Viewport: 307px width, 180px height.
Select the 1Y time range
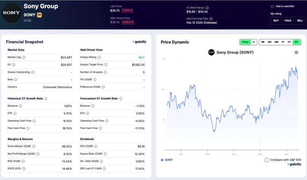283,42
